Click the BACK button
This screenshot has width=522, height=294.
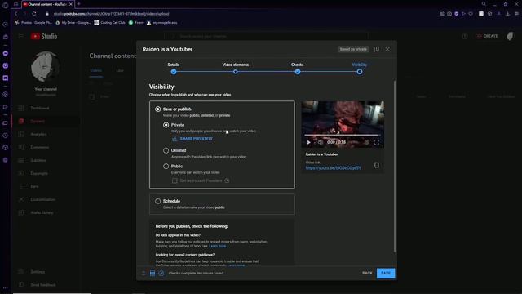coord(367,273)
